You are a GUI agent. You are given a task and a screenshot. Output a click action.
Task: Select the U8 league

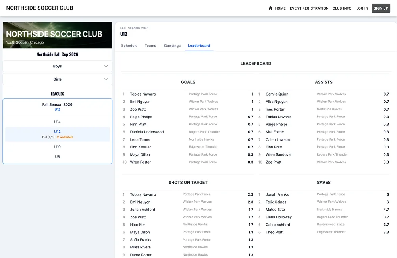click(x=58, y=157)
